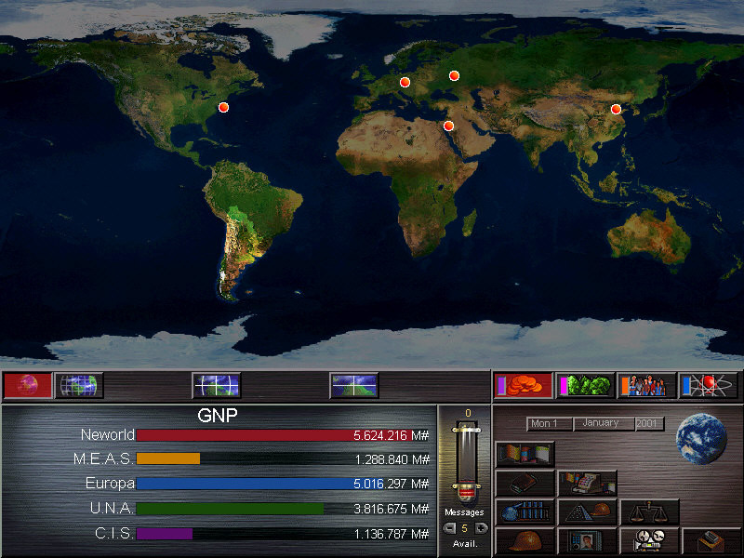Select the atom energy indicator

(708, 385)
